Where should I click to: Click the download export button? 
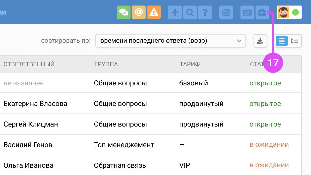tap(260, 41)
